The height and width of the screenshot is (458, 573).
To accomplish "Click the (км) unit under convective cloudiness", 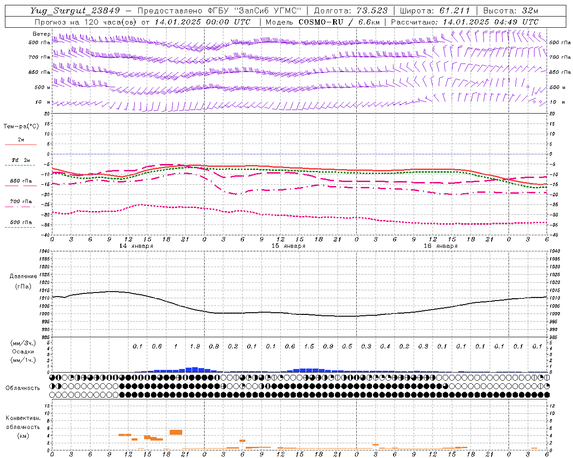I will point(23,435).
